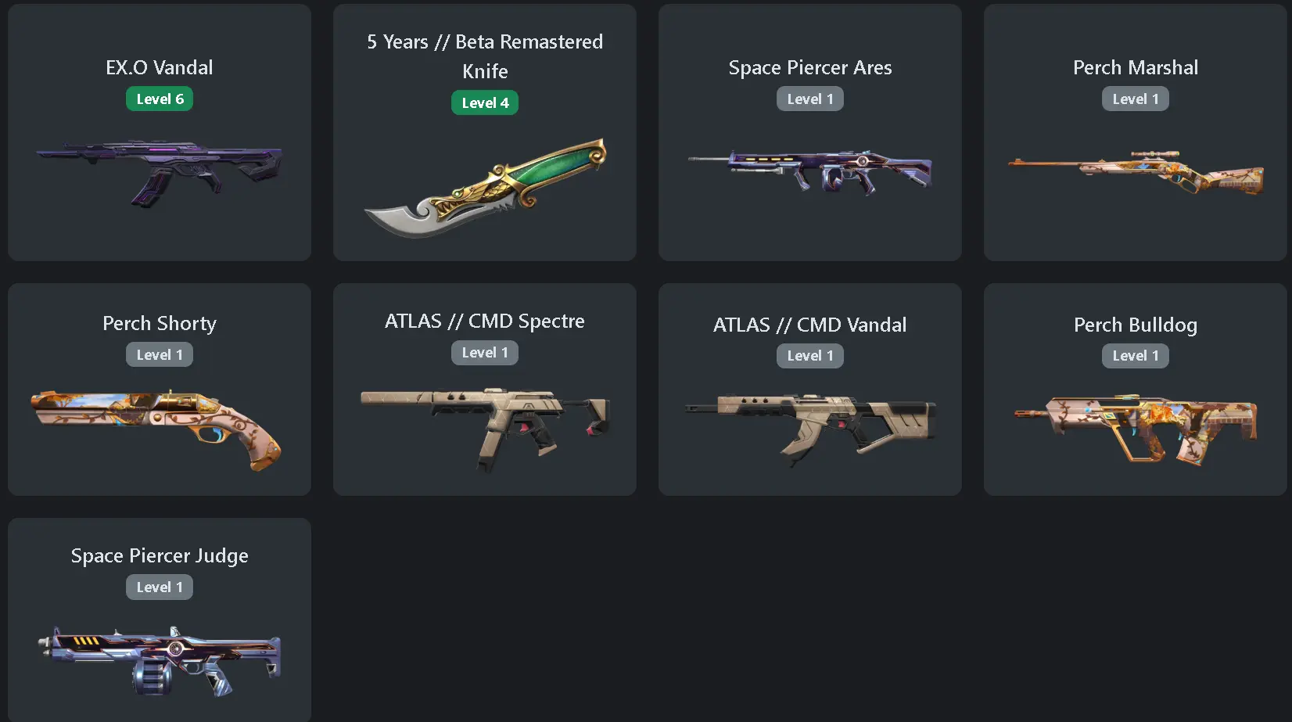
Task: Click Level 1 badge under ATLAS // CMD Spectre
Action: pos(485,353)
